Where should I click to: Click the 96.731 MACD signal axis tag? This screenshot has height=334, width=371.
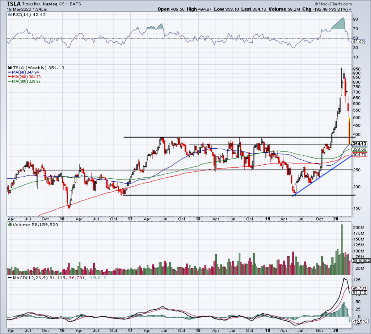359,288
